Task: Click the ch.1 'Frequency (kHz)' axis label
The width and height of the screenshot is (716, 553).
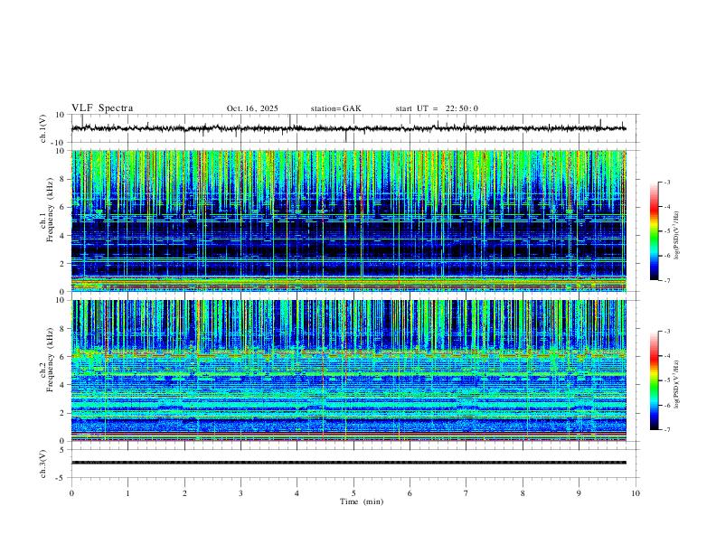Action: click(x=50, y=211)
